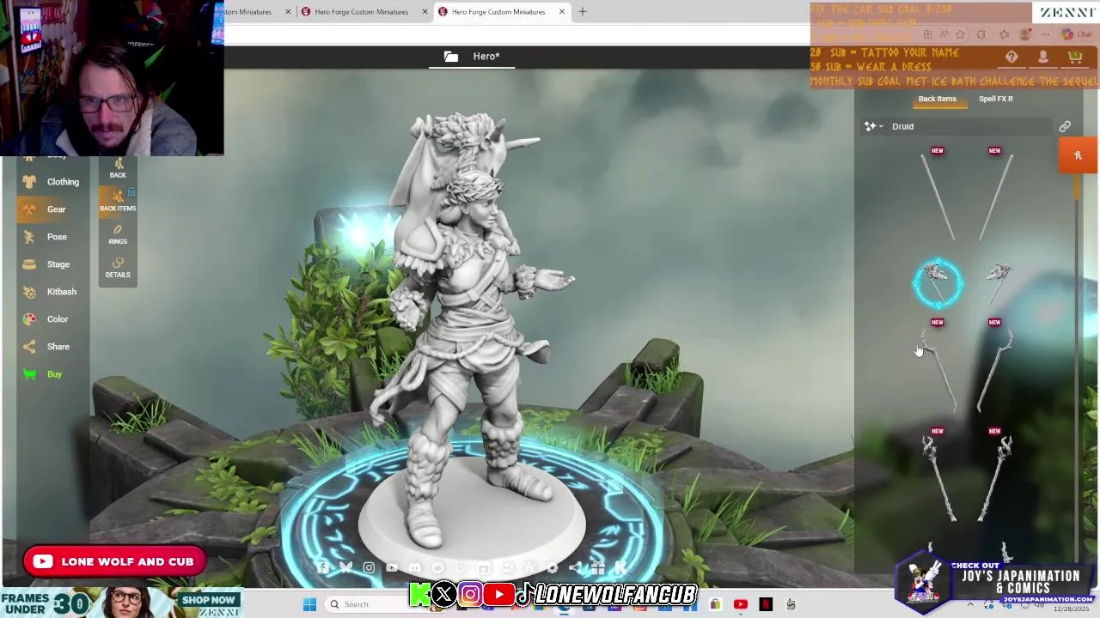Open the help question mark icon
Viewport: 1100px width, 618px height.
[1011, 57]
